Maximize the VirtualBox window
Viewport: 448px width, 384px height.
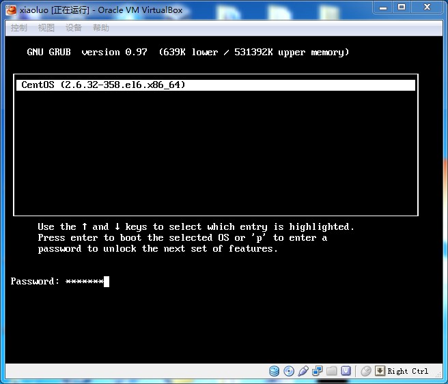(x=402, y=7)
